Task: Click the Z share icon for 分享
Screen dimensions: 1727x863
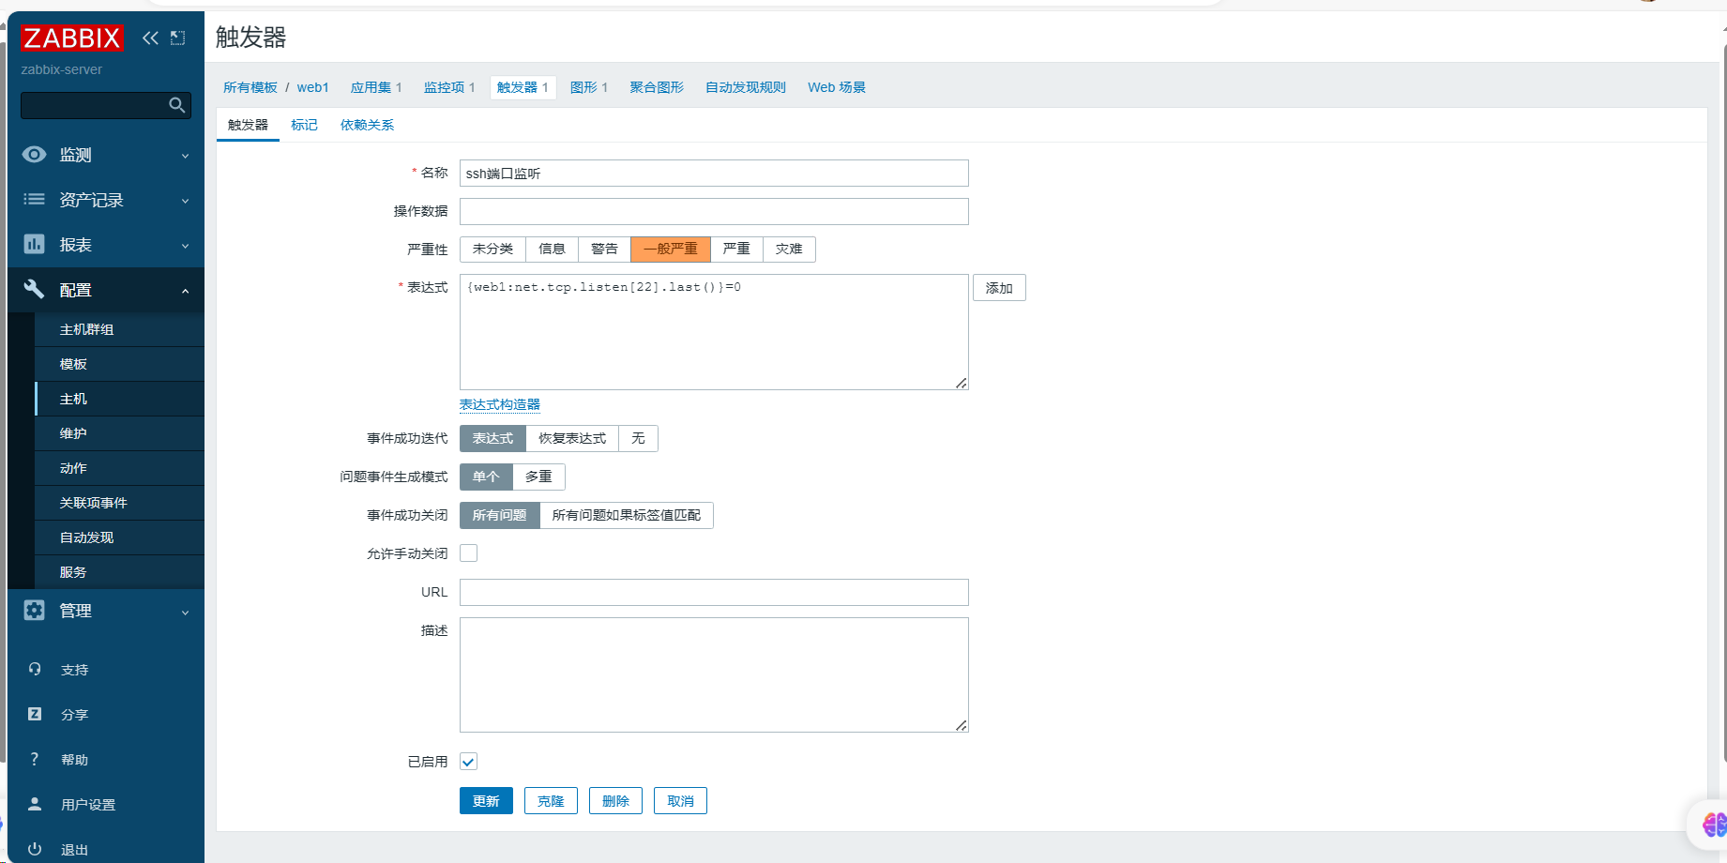Action: pos(35,714)
